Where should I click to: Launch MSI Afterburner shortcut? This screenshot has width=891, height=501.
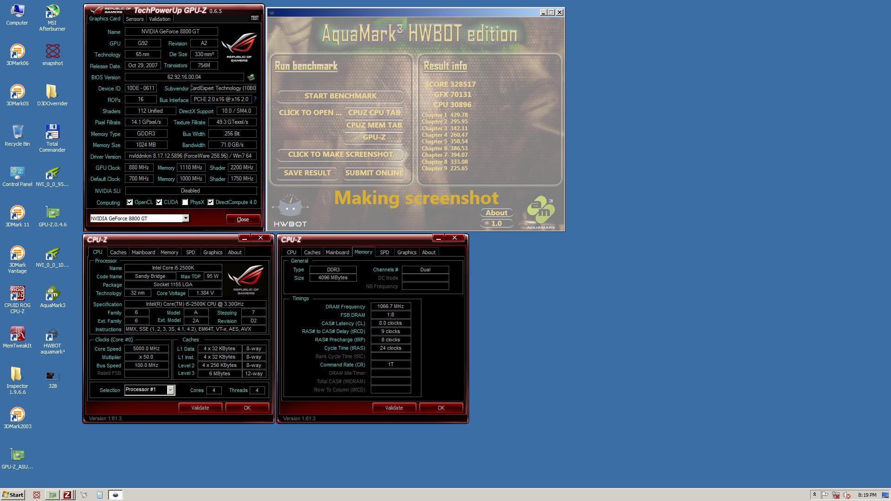(x=52, y=18)
